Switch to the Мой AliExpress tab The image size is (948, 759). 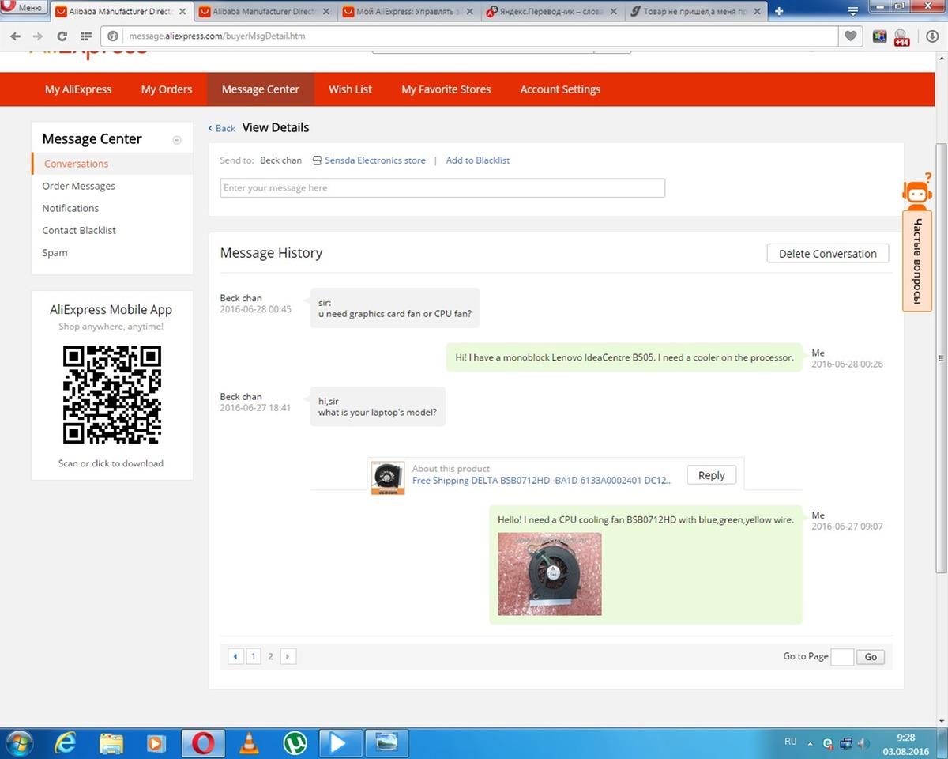(408, 11)
